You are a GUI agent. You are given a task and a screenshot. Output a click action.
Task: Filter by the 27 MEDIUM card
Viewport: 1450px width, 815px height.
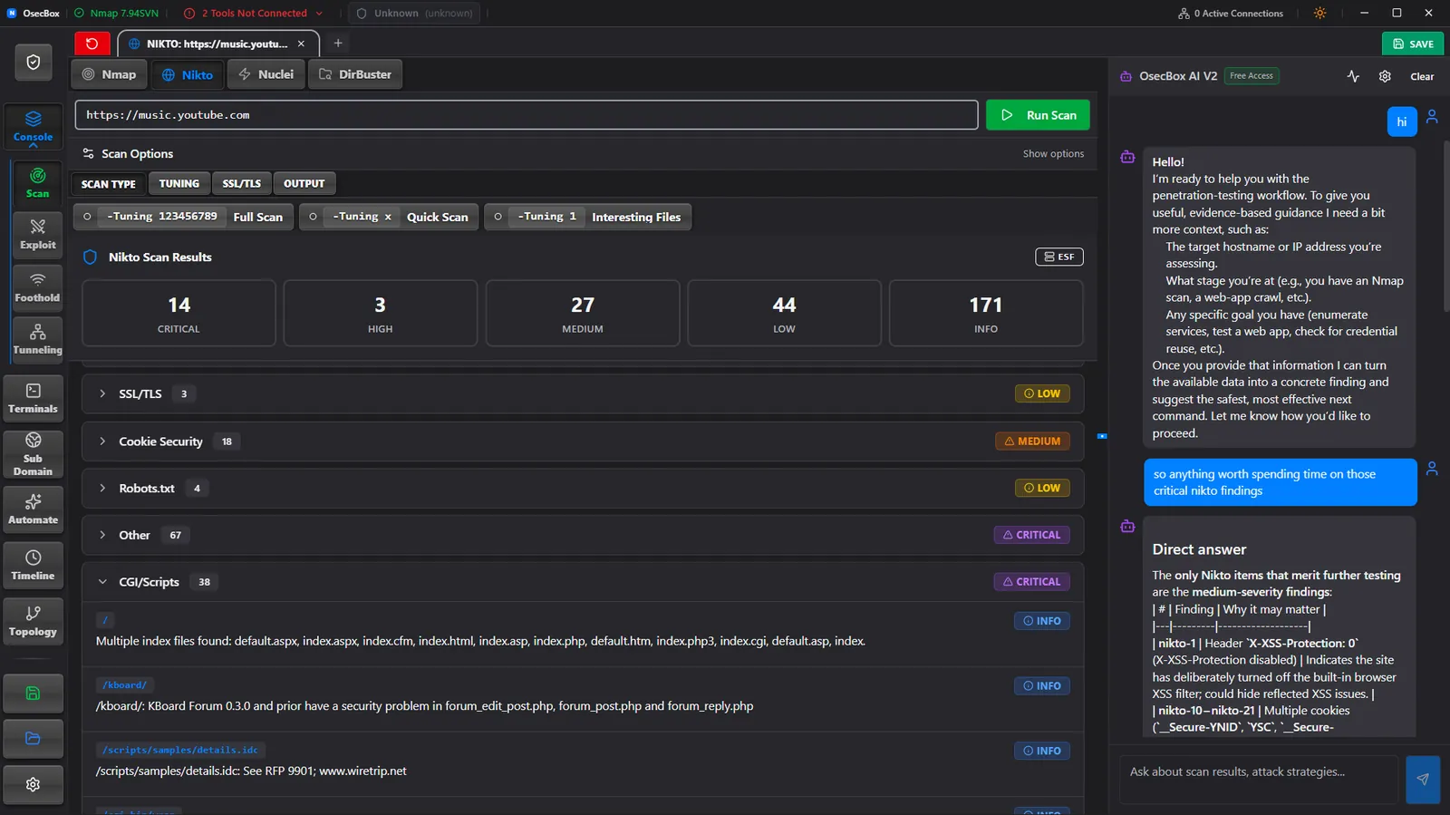583,313
